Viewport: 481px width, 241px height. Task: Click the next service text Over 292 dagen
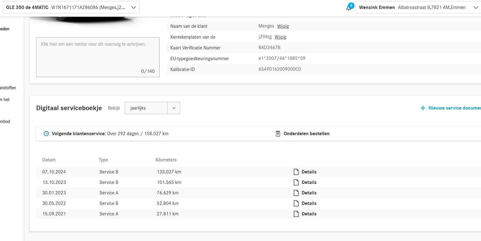(x=123, y=134)
